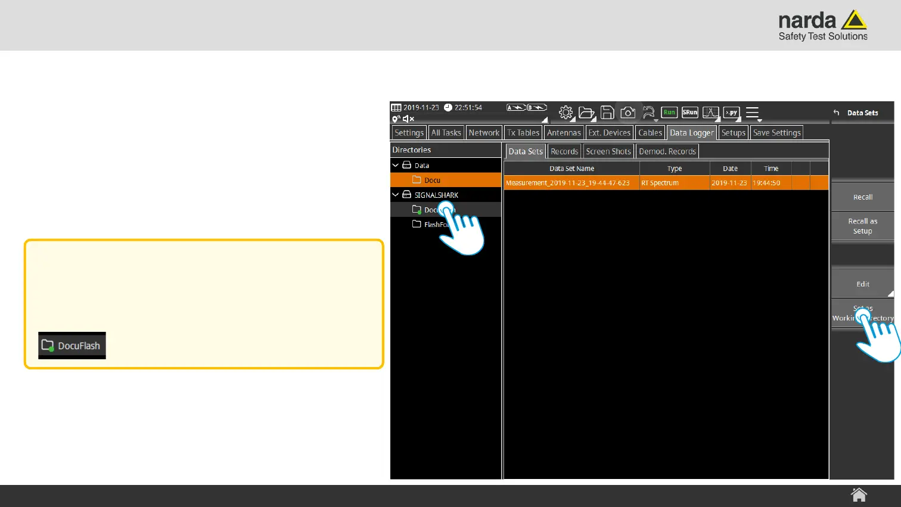Screen dimensions: 901x507
Task: Open the Antennas tab
Action: (x=564, y=133)
